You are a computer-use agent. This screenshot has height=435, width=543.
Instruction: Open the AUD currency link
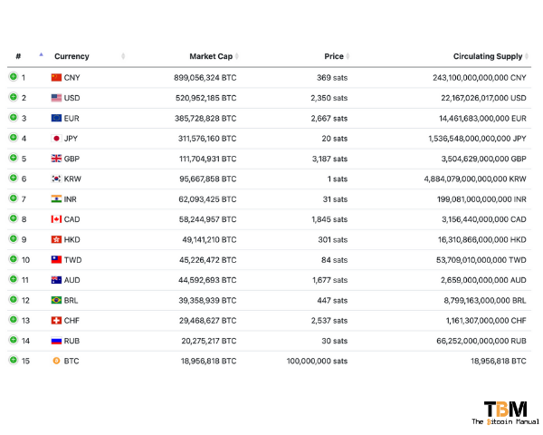point(71,280)
